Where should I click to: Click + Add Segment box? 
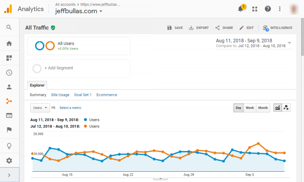pyautogui.click(x=79, y=69)
